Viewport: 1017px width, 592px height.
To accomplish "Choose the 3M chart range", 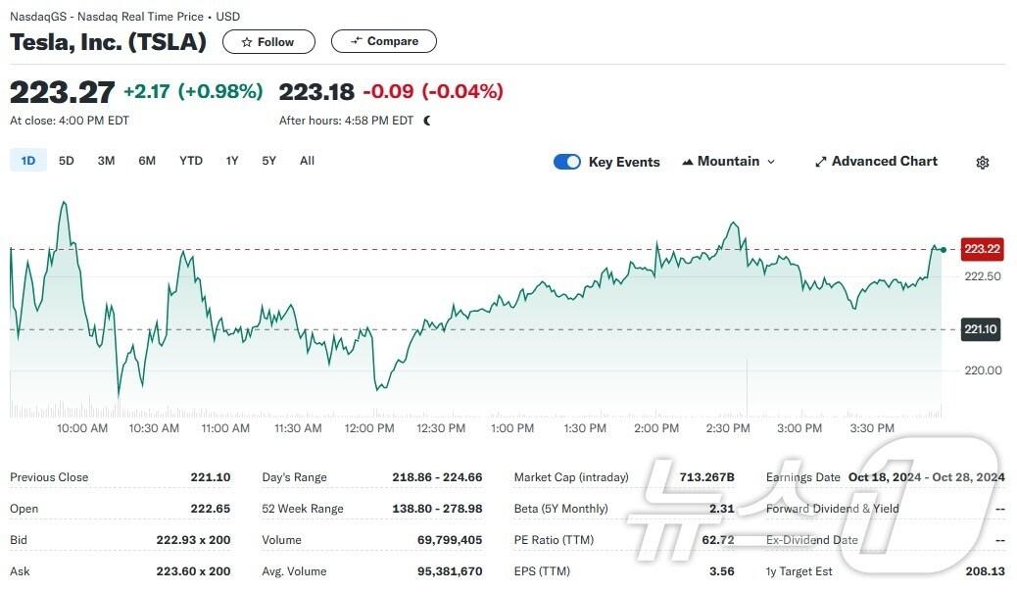I will tap(106, 161).
